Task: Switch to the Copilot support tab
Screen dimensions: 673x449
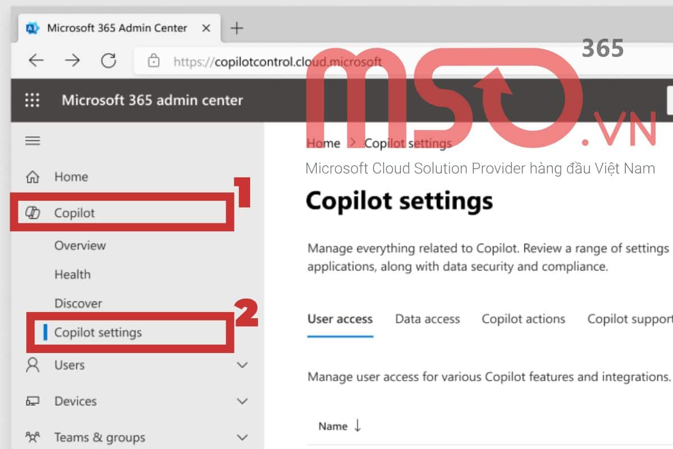Action: [x=630, y=319]
